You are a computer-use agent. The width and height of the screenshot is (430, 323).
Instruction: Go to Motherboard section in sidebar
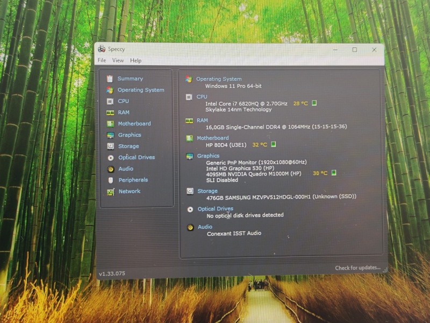point(134,124)
